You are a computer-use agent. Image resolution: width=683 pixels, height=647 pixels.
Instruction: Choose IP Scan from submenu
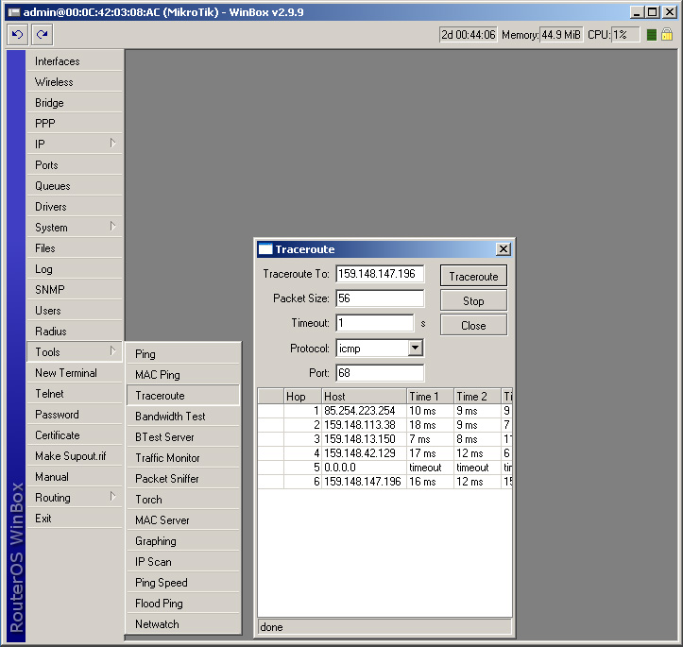click(x=183, y=562)
